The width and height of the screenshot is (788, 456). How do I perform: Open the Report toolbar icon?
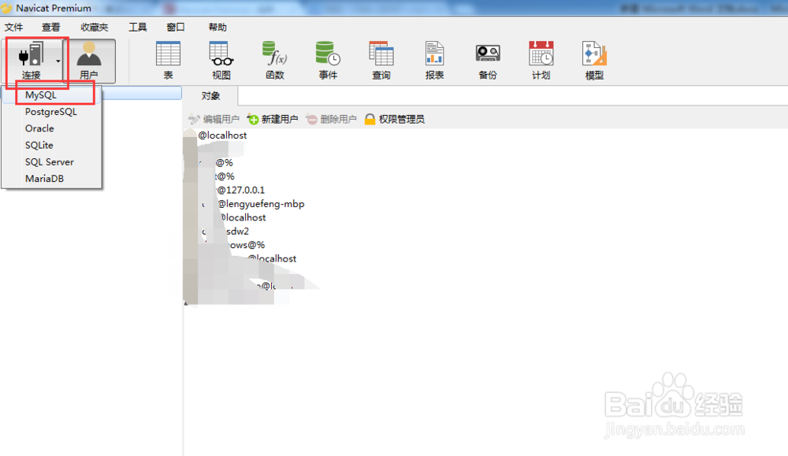pos(435,61)
